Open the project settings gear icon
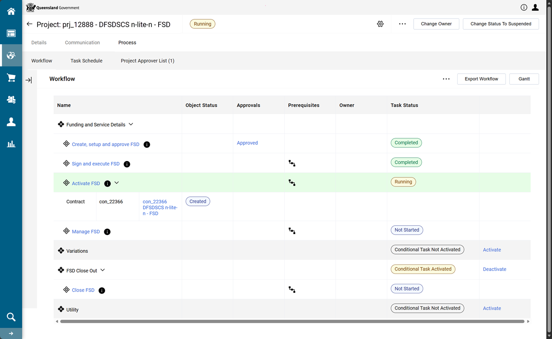This screenshot has width=552, height=339. coord(380,24)
